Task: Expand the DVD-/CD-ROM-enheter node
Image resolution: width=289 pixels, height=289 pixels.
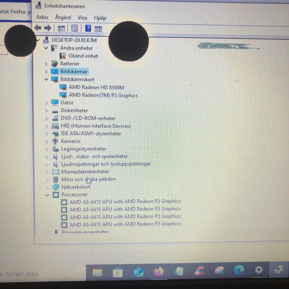Action: [47, 118]
